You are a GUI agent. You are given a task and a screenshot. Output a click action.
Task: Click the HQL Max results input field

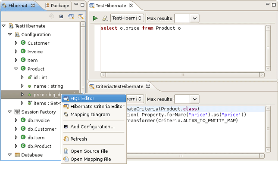click(182, 18)
